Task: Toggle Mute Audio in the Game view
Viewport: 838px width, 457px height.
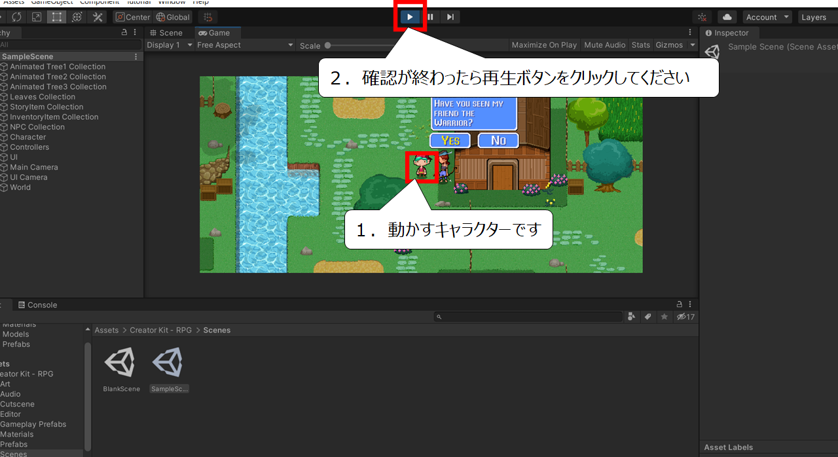Action: point(605,45)
